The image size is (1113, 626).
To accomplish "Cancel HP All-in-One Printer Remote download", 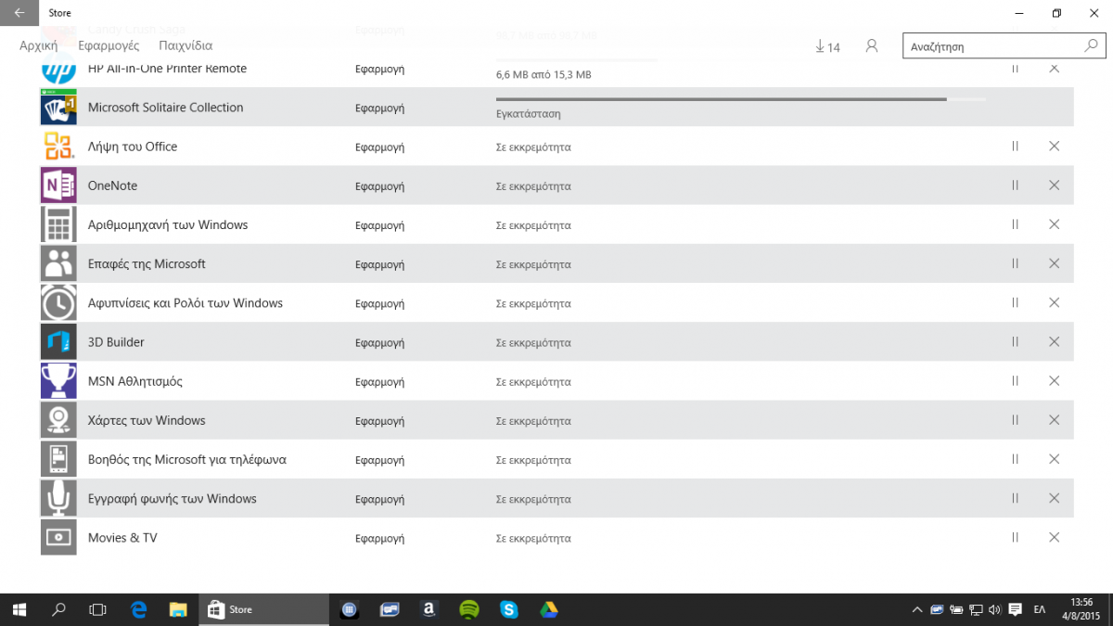I will click(1054, 68).
